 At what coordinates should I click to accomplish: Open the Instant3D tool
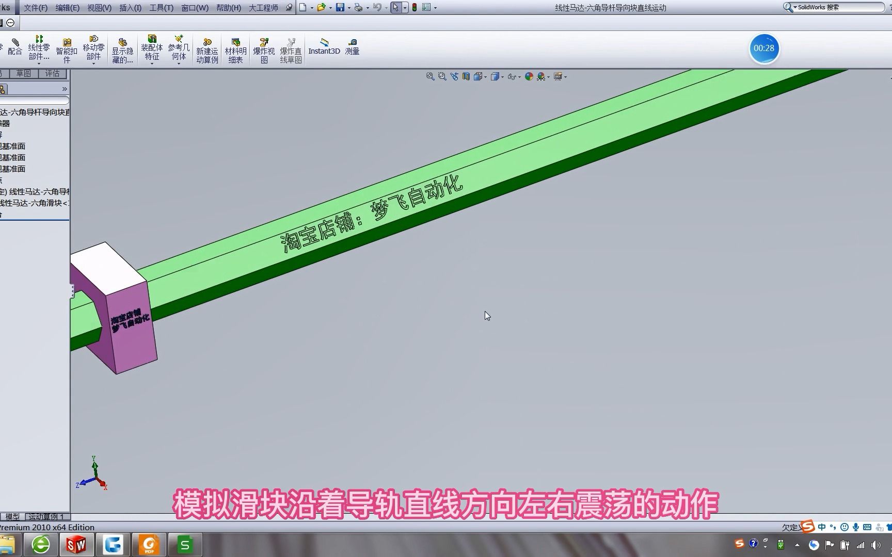[x=324, y=48]
